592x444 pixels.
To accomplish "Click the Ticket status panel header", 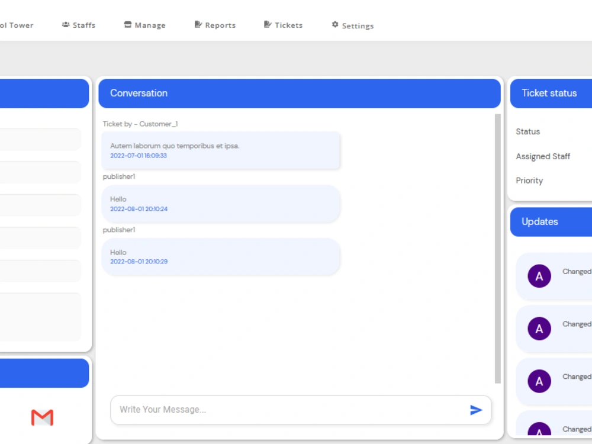I will pyautogui.click(x=551, y=94).
